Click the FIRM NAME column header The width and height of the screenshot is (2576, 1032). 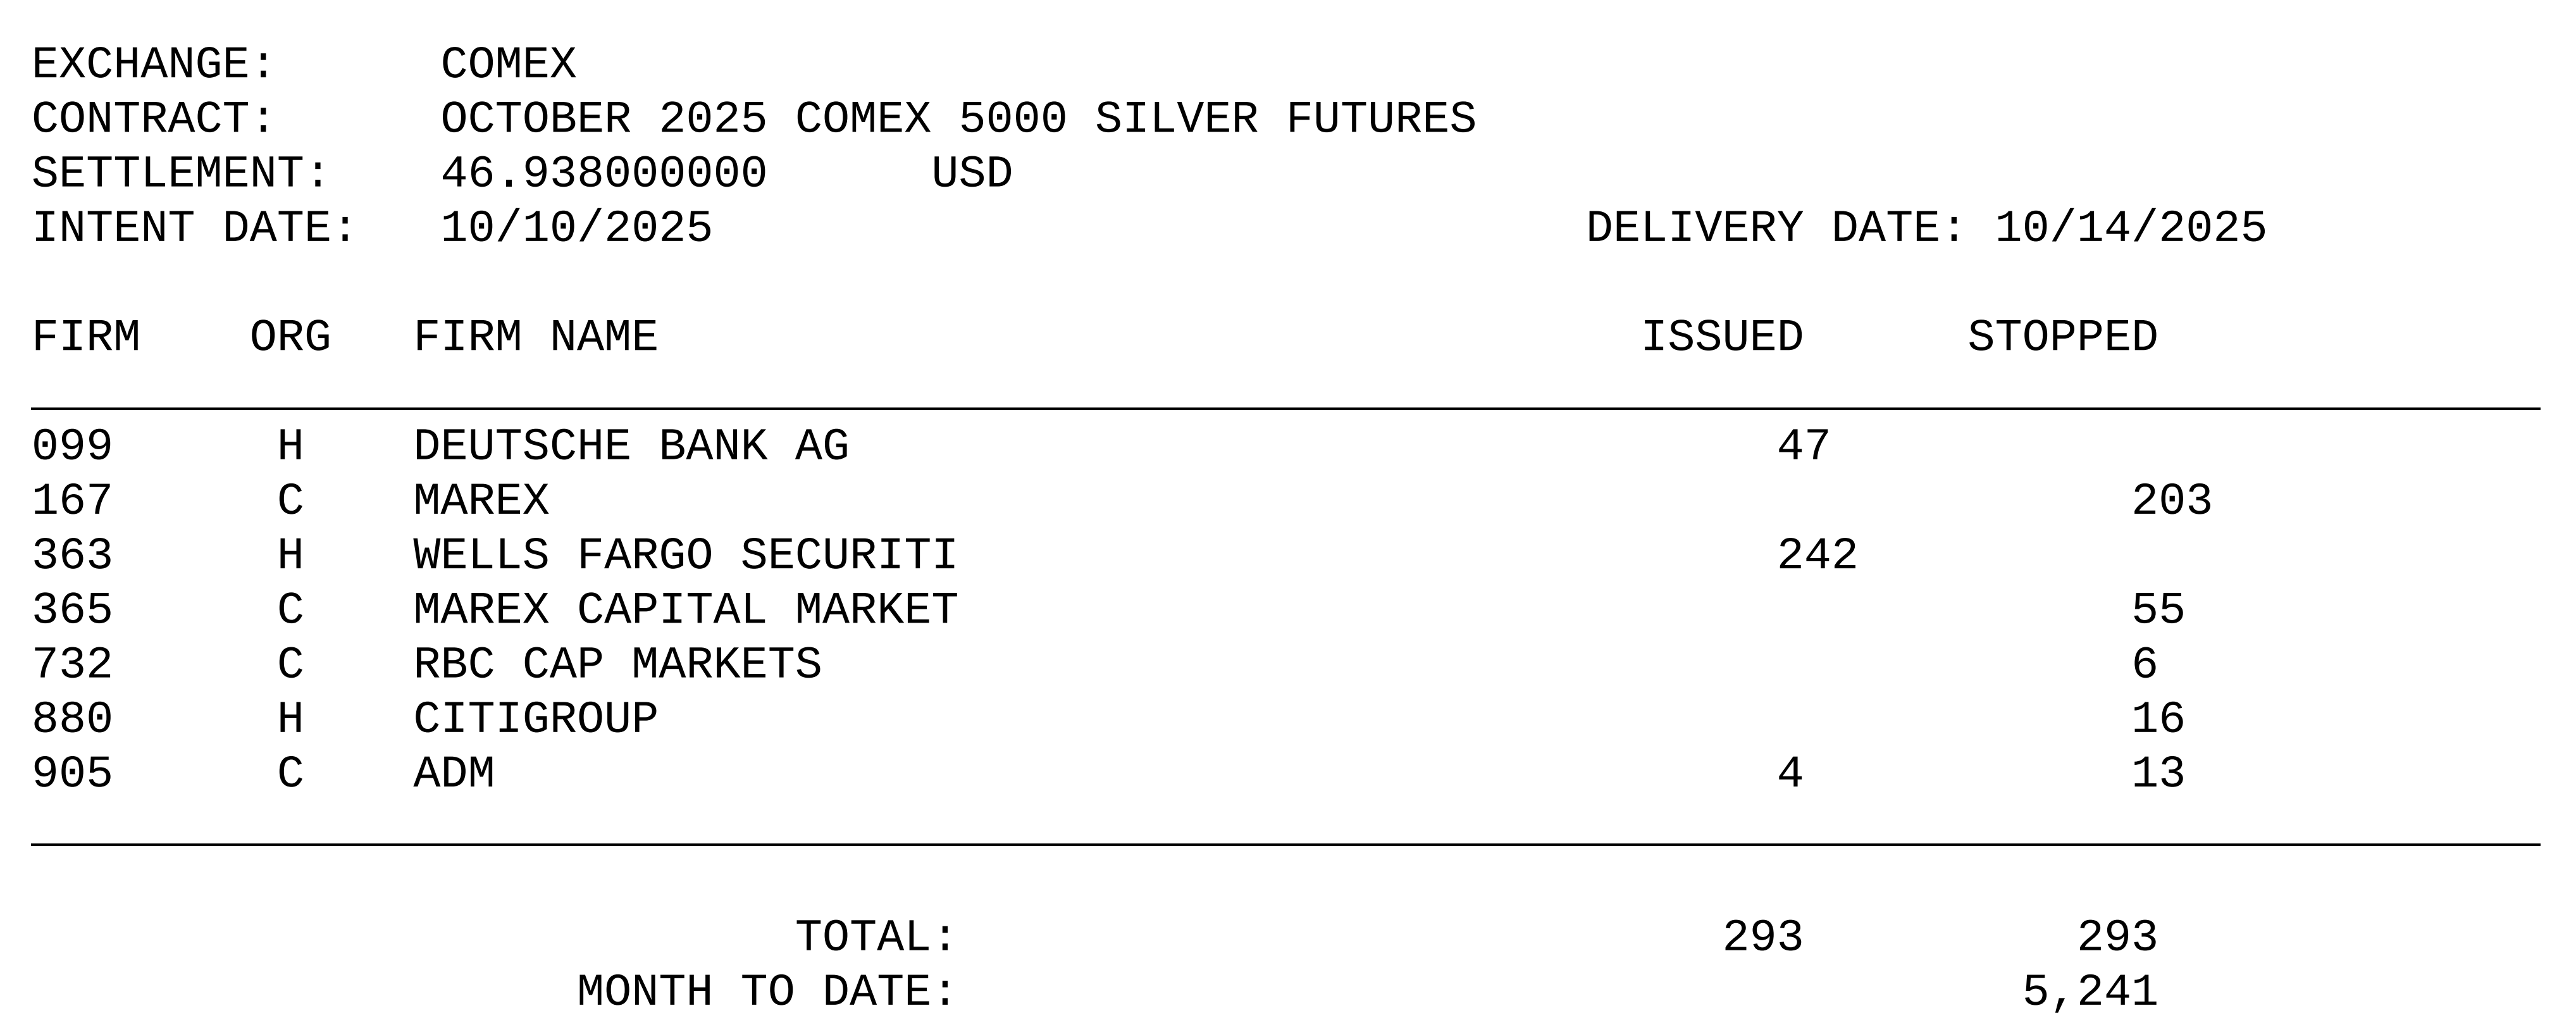click(x=535, y=337)
